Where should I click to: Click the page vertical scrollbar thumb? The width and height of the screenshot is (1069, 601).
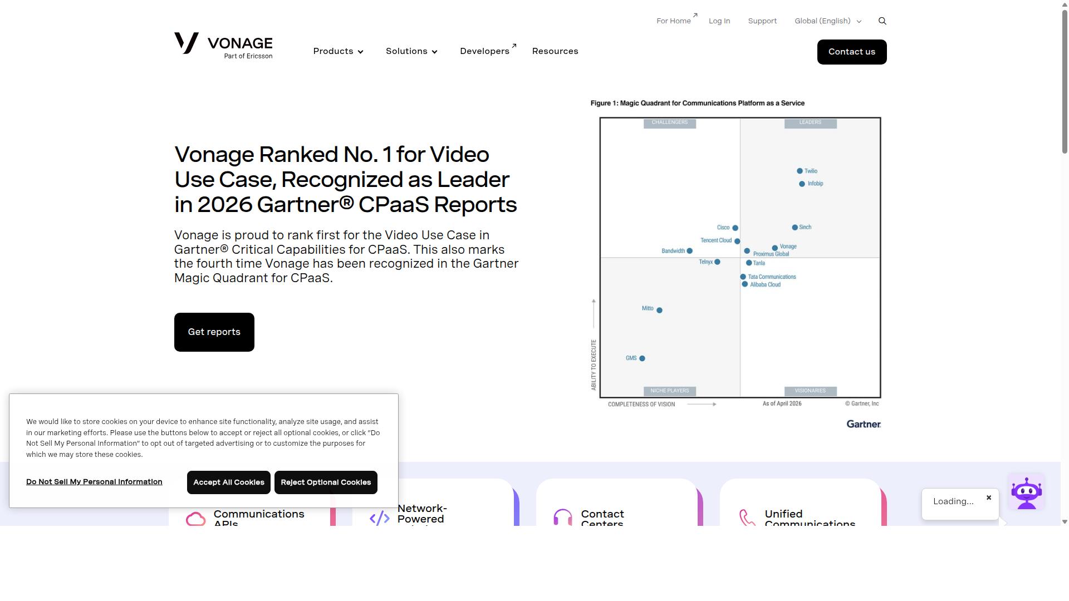click(x=1065, y=81)
